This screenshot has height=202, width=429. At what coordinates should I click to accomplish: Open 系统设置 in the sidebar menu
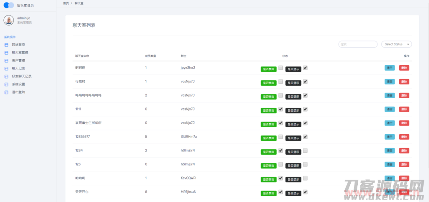(x=18, y=84)
